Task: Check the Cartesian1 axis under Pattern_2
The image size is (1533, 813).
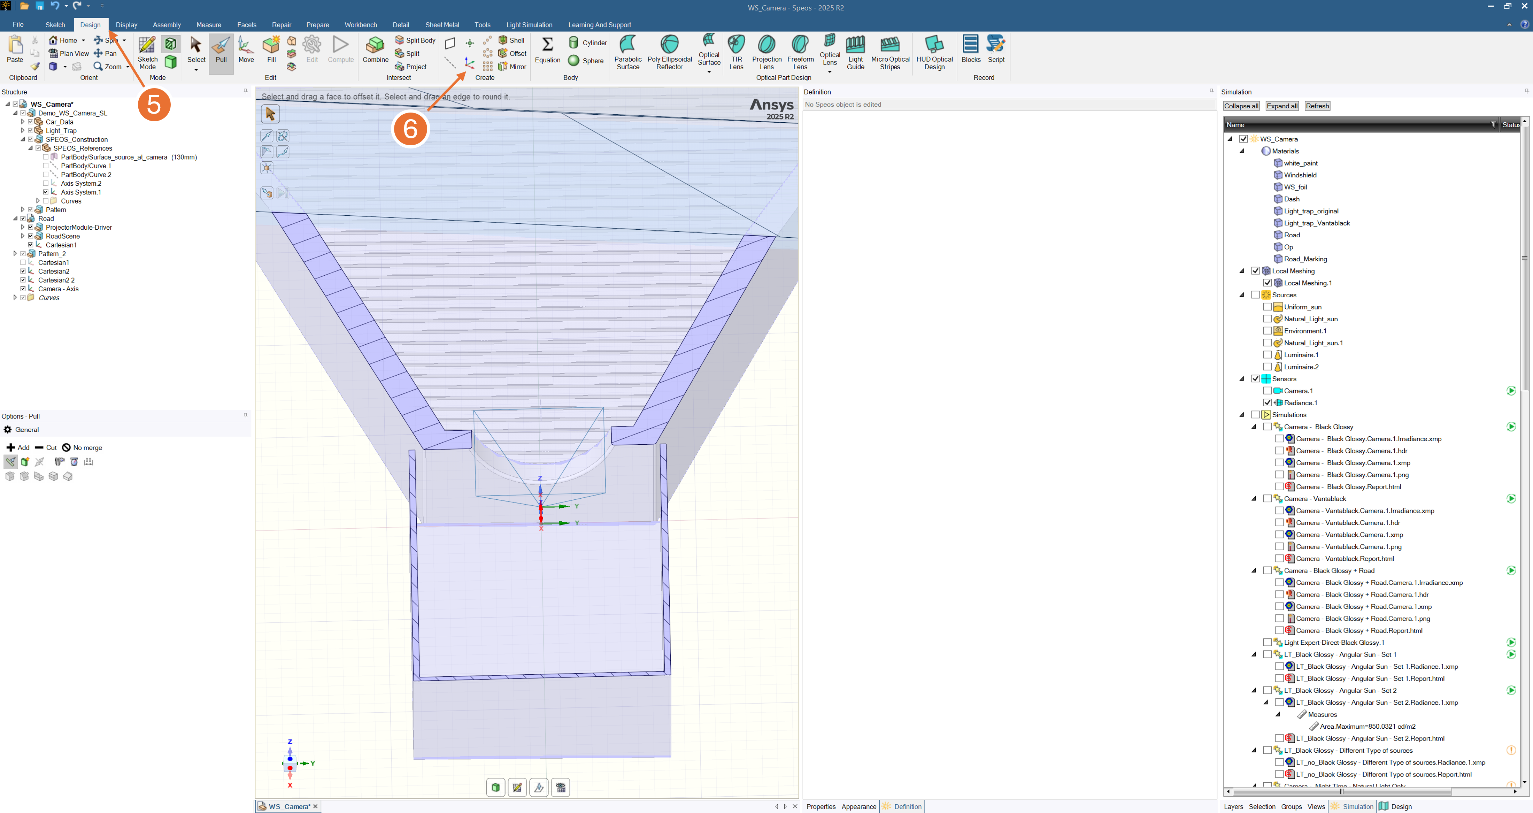Action: tap(23, 262)
